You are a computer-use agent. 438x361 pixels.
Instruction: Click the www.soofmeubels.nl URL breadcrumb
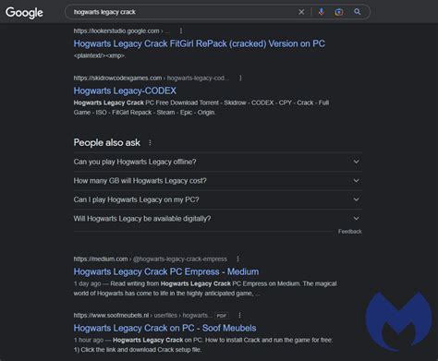143,316
